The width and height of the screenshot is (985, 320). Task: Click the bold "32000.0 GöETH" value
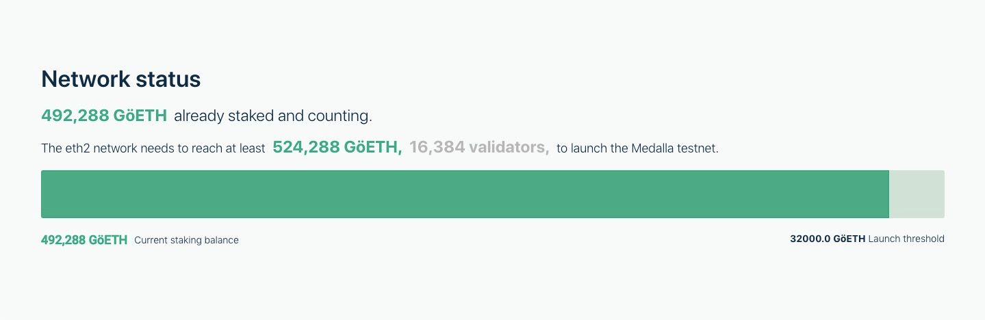point(827,239)
